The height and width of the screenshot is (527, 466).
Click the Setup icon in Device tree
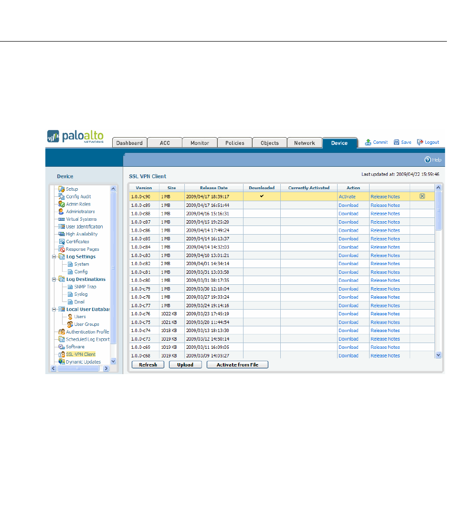(x=62, y=189)
